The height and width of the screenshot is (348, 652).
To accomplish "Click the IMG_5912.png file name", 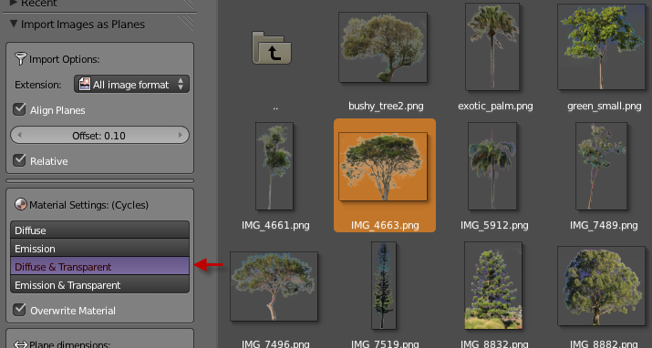I will 494,225.
